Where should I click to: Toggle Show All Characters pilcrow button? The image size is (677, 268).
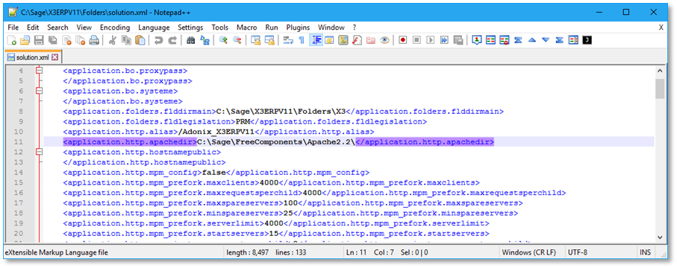(x=302, y=40)
